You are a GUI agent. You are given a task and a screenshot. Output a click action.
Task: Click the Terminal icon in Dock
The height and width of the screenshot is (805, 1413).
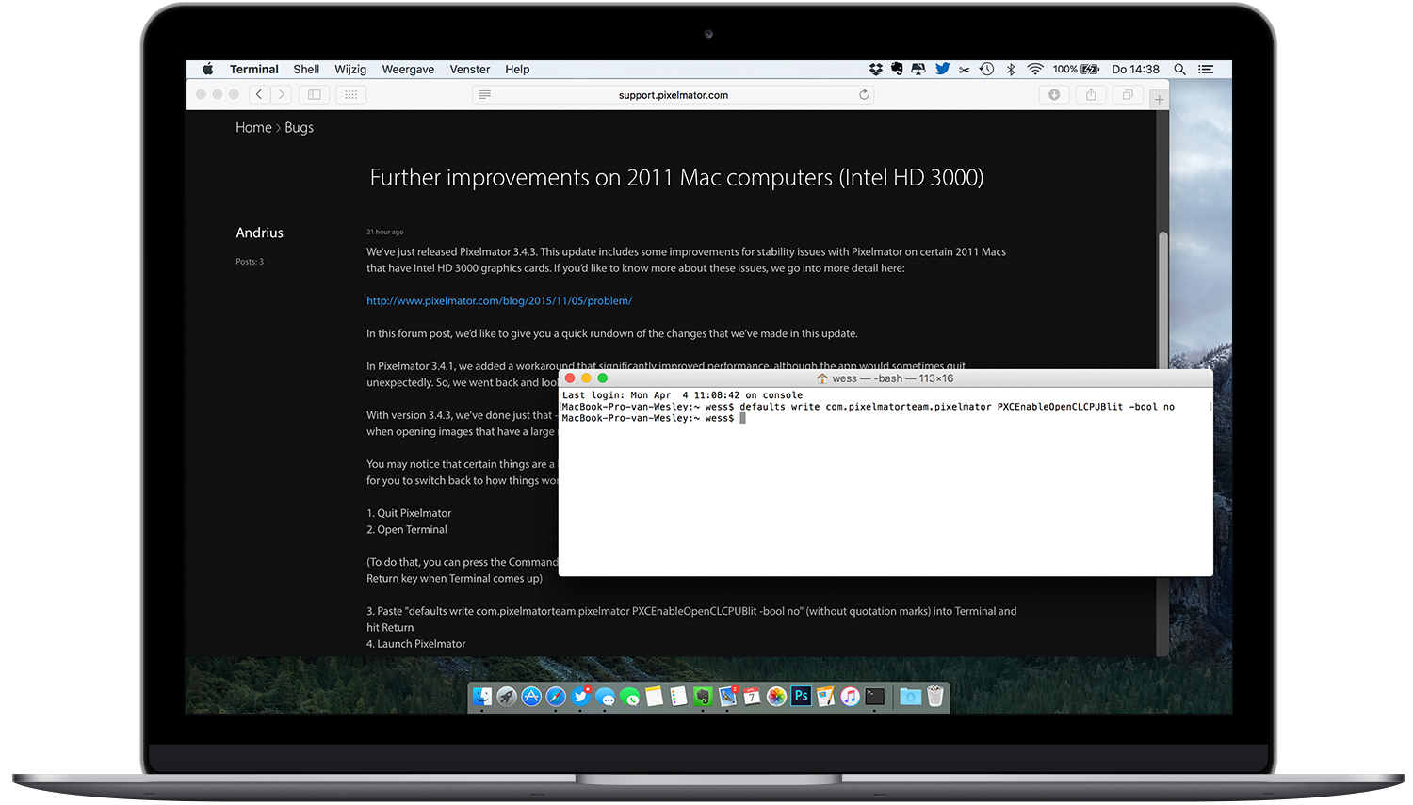(875, 697)
